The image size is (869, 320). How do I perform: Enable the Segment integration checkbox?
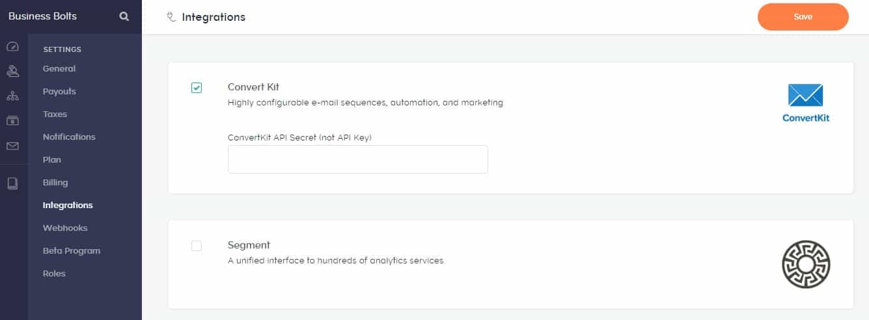(197, 246)
